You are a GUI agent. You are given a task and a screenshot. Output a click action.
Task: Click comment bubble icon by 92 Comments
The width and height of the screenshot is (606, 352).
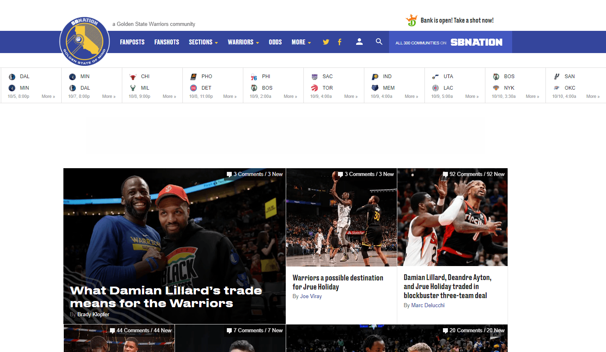pyautogui.click(x=445, y=174)
